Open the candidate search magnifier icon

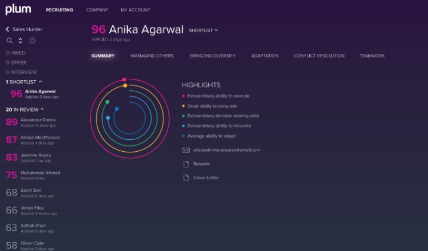pos(10,41)
